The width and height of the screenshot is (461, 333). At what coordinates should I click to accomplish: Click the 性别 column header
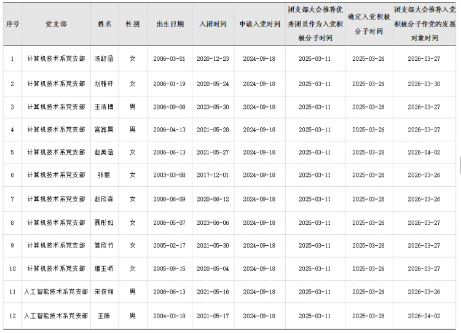click(x=133, y=24)
